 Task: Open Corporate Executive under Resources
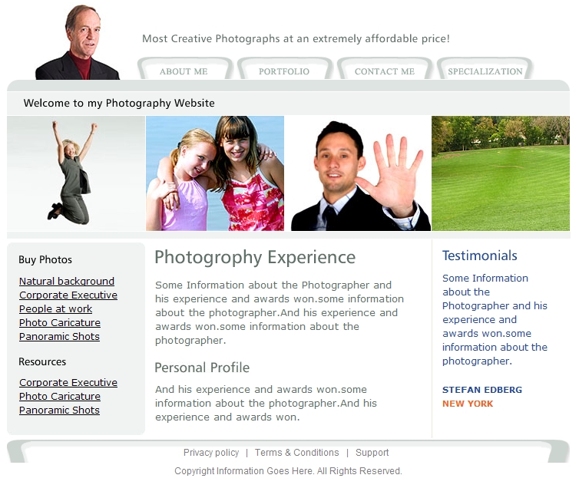tap(68, 383)
